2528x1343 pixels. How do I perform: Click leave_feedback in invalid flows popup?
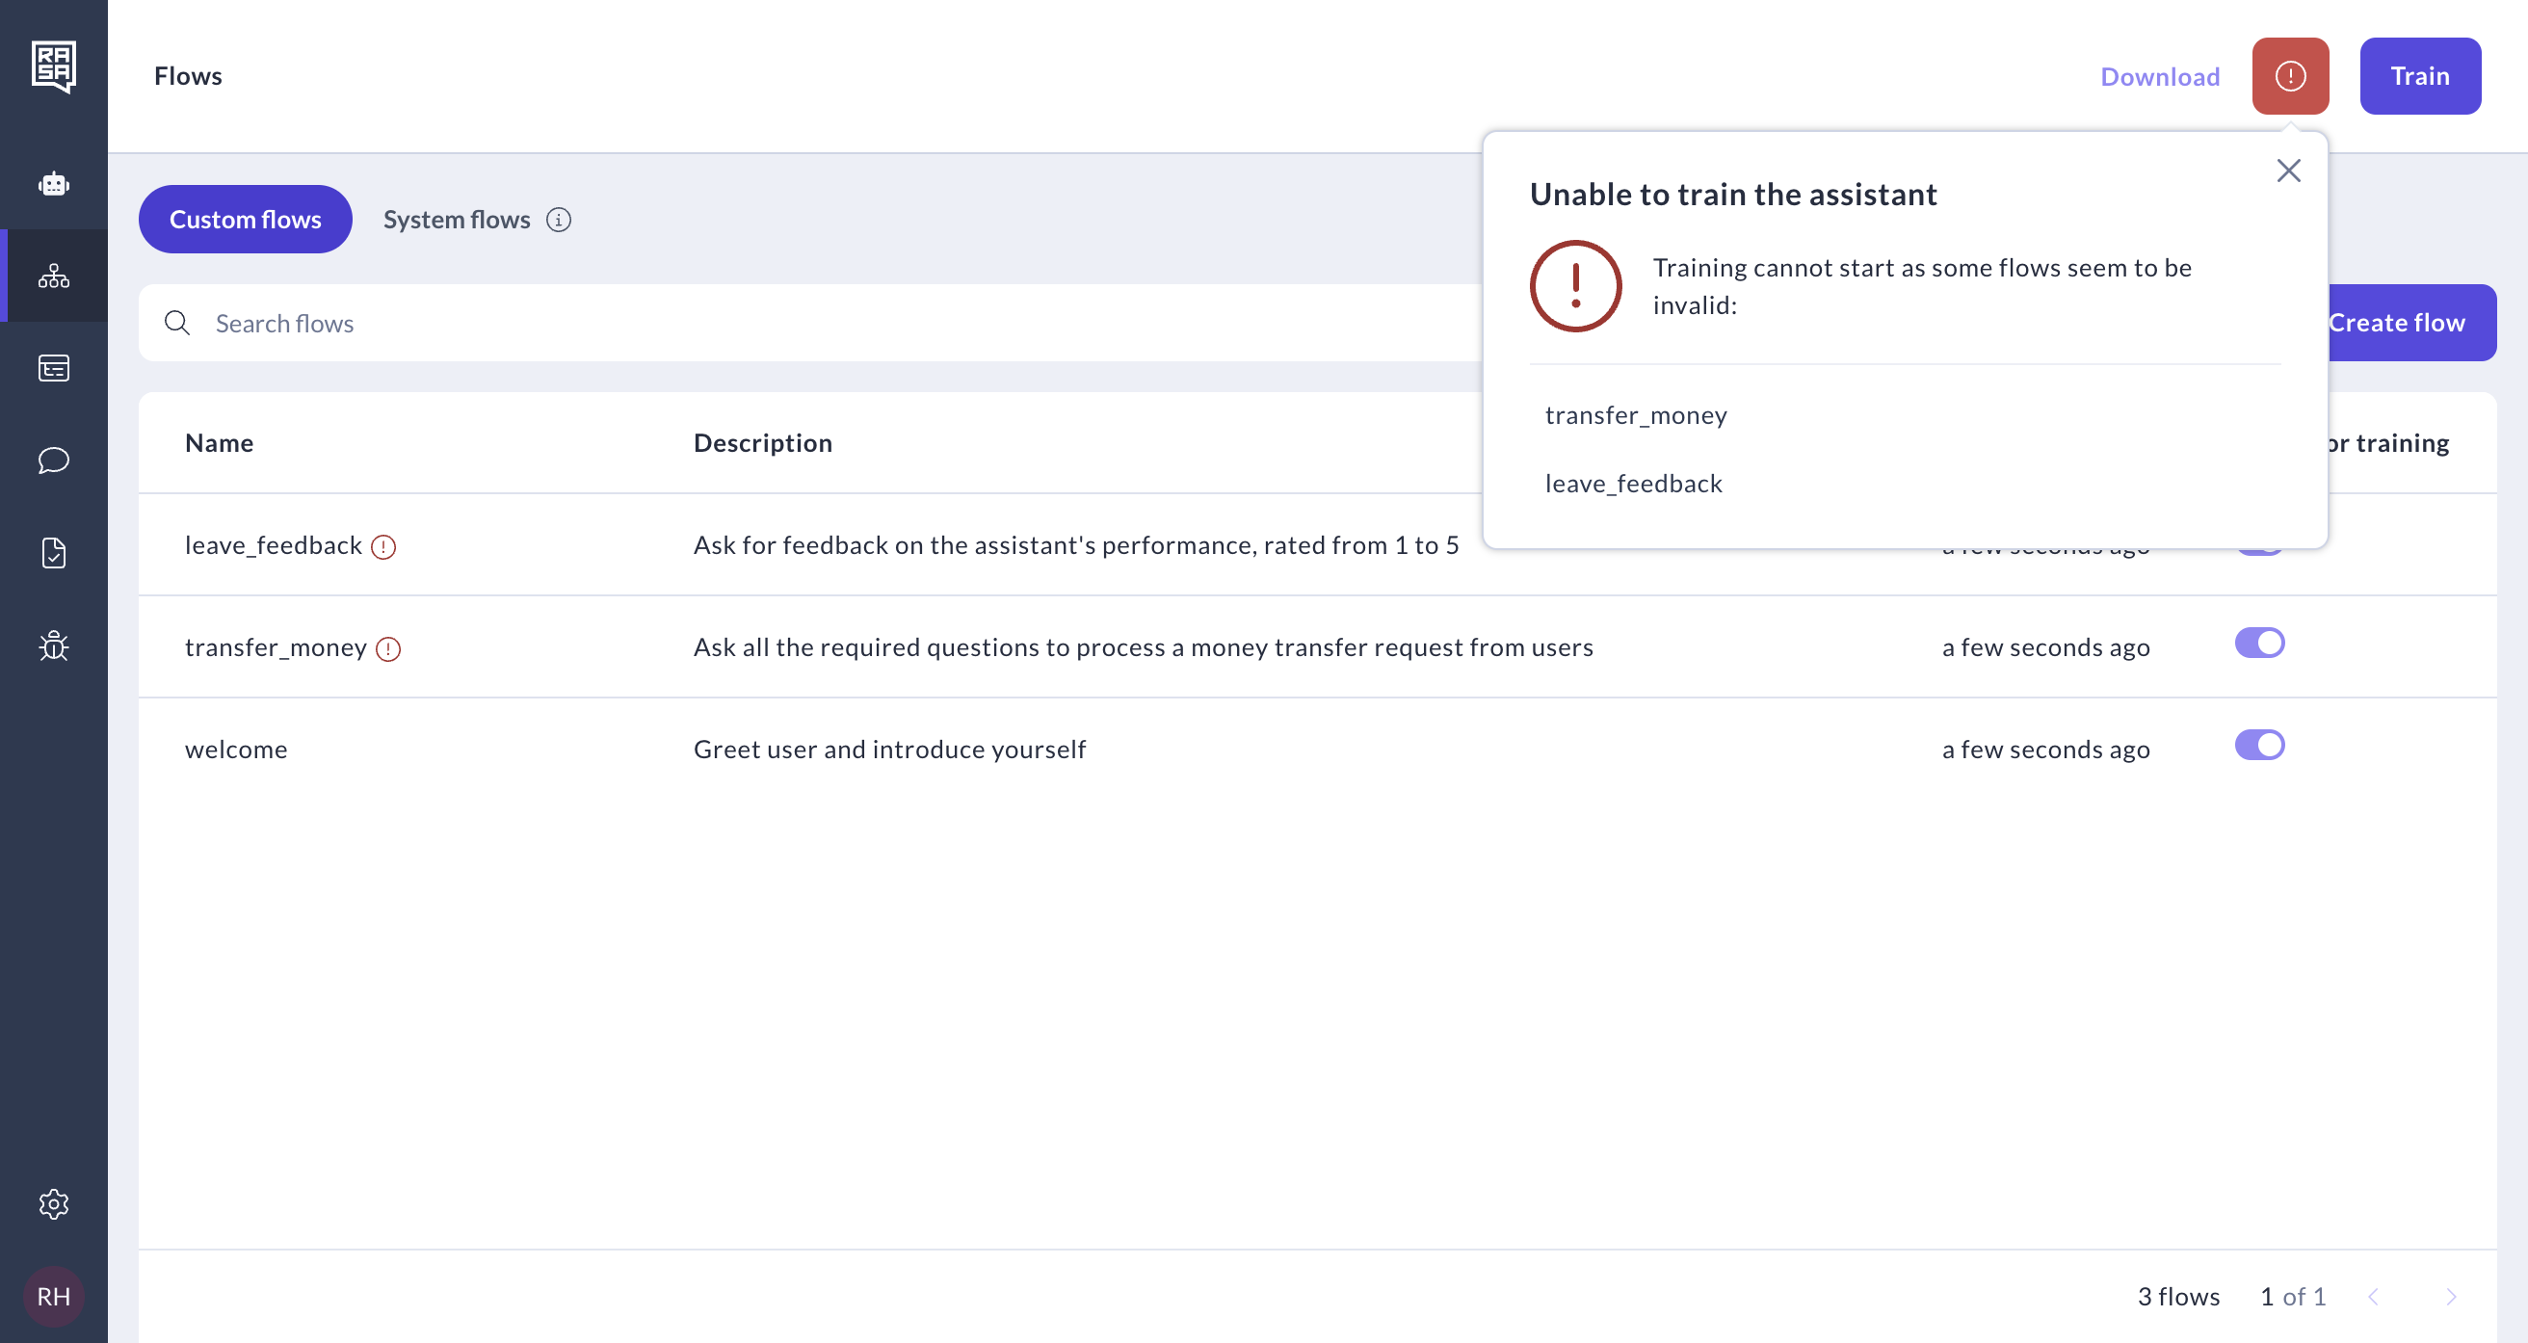pyautogui.click(x=1633, y=483)
